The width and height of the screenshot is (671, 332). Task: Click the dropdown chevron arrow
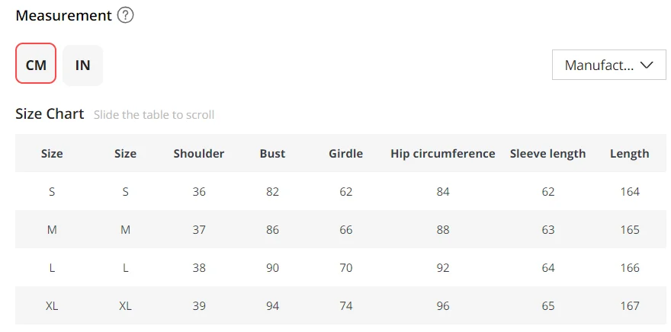tap(647, 65)
